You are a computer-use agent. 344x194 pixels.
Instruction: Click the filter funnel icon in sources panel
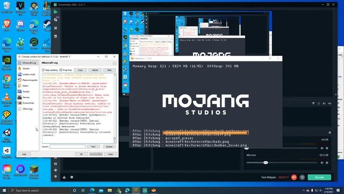pos(313,103)
